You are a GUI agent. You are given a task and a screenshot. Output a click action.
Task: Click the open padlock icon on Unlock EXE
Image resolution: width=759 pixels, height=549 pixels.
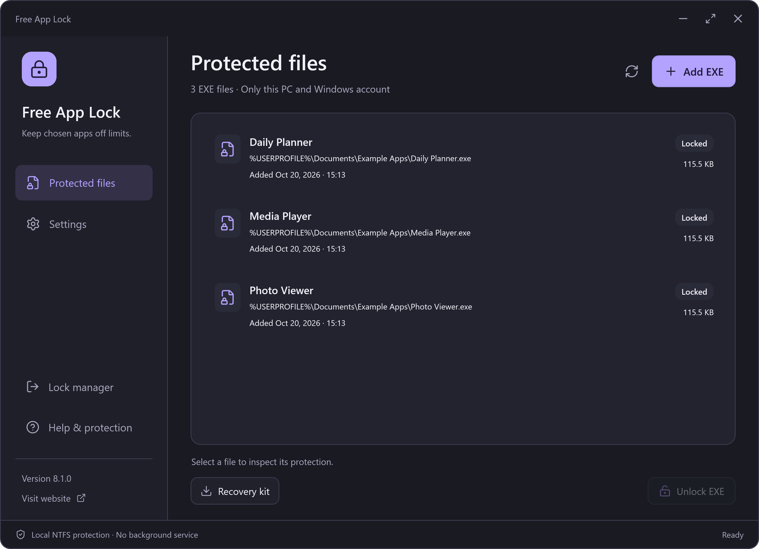coord(665,491)
